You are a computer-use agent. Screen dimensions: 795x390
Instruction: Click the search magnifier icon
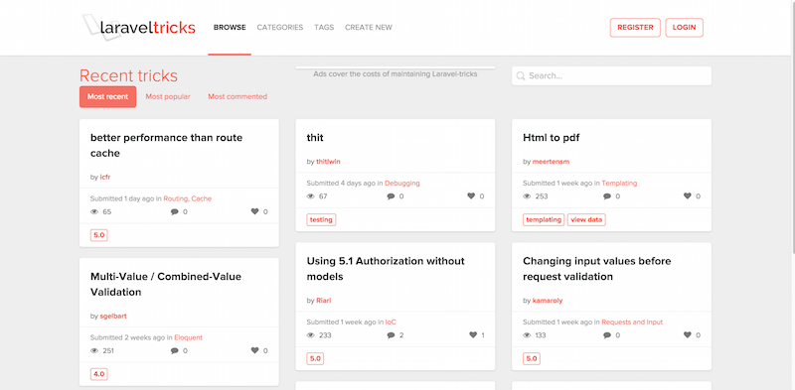520,76
